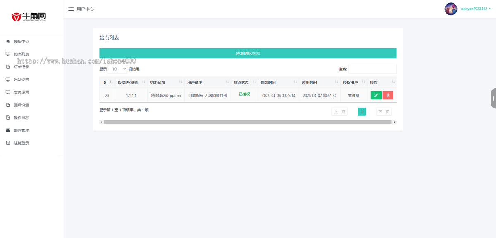The image size is (496, 238).
Task: Click the ID cell showing 23
Action: click(x=107, y=95)
